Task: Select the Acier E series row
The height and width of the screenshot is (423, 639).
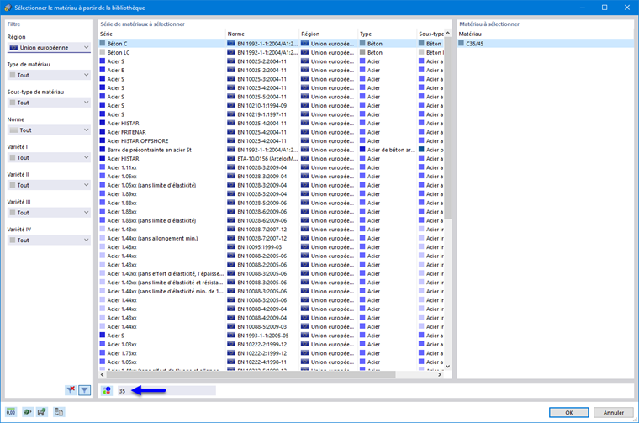Action: pos(272,70)
